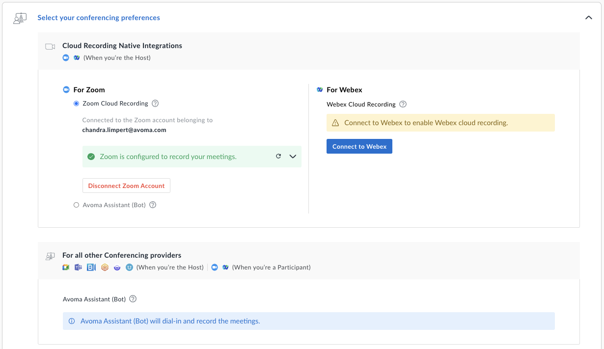This screenshot has height=349, width=604.
Task: Select Avoma Assistant (Bot) for Zoom
Action: (x=76, y=205)
